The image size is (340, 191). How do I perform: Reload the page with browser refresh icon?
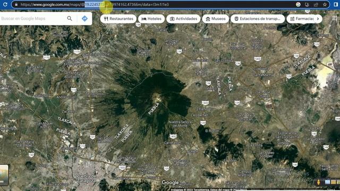coord(5,4)
